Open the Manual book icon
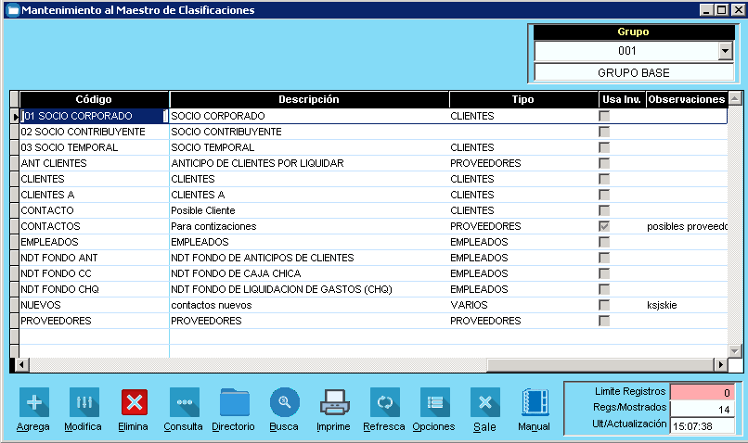 [535, 402]
